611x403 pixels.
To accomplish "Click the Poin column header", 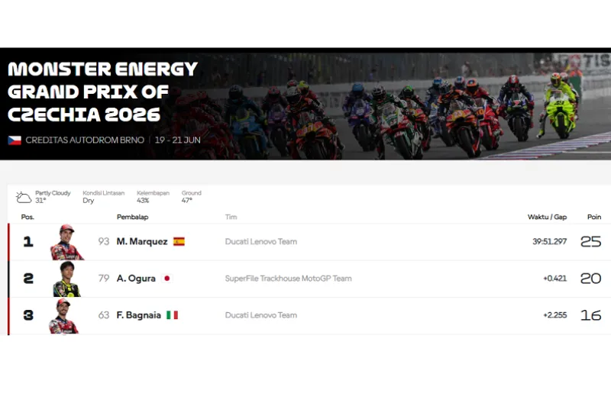I will coord(594,217).
